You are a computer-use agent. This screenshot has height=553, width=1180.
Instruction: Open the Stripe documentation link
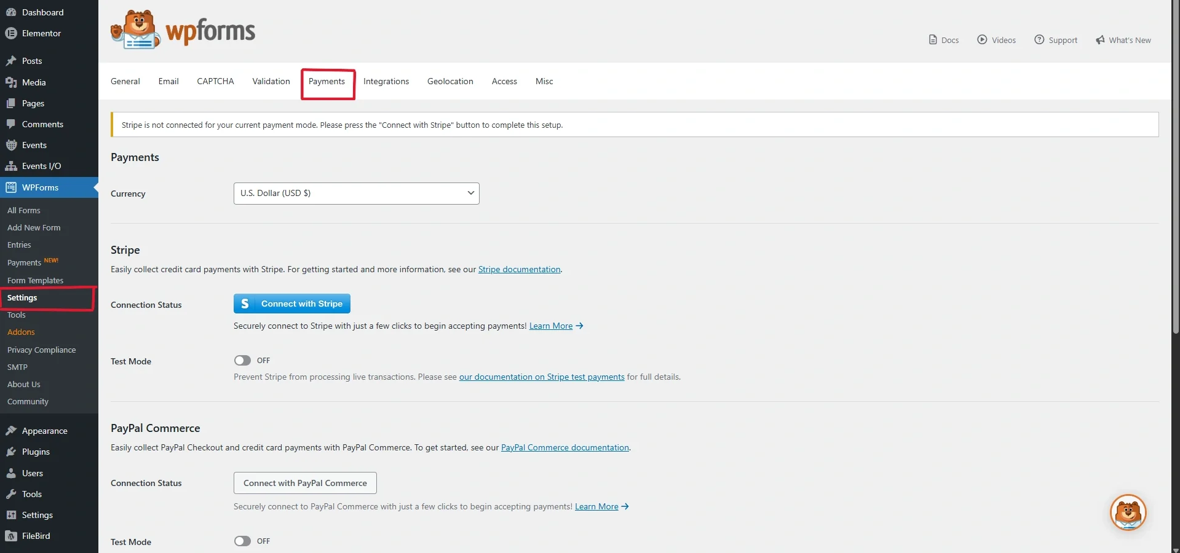520,269
